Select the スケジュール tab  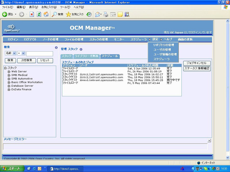110,56
